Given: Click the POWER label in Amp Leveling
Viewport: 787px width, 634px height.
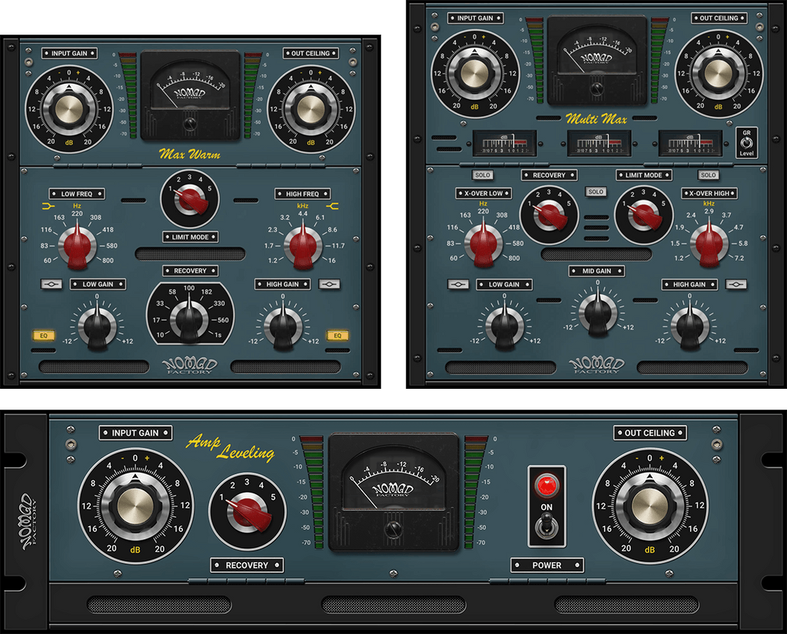Looking at the screenshot, I should coord(546,566).
